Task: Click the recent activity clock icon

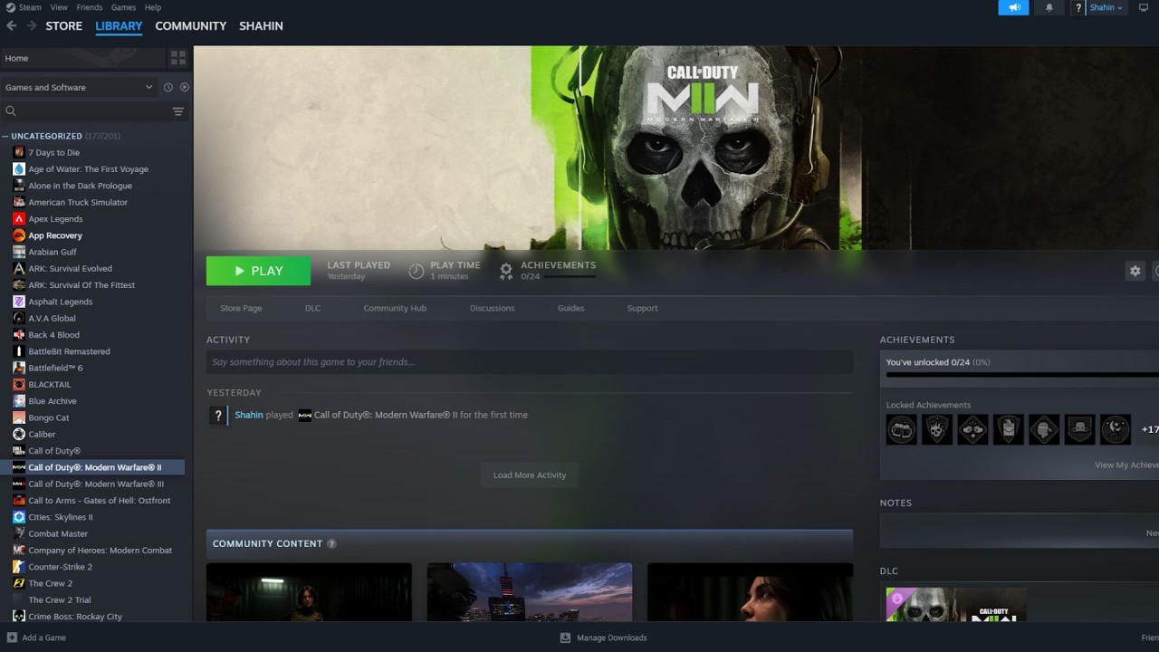Action: tap(168, 87)
